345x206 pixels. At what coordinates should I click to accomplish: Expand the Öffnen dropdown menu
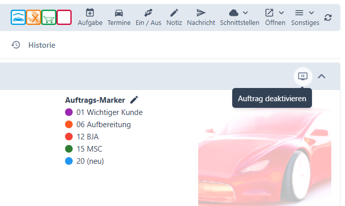[x=275, y=17]
